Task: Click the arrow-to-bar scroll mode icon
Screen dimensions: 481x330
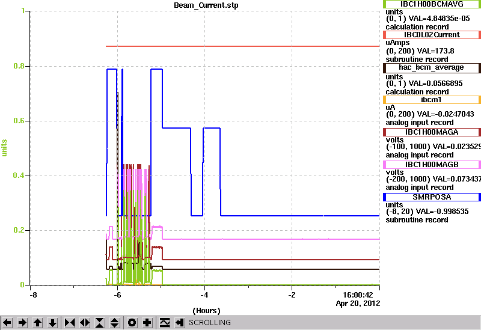Action: click(180, 323)
